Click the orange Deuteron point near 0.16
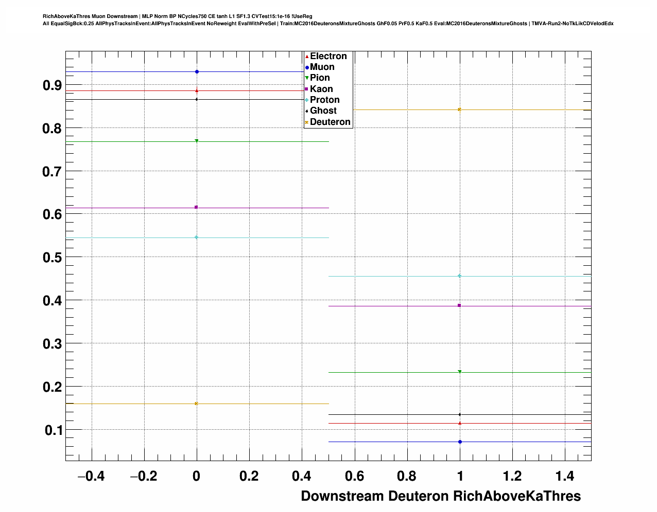 (196, 404)
